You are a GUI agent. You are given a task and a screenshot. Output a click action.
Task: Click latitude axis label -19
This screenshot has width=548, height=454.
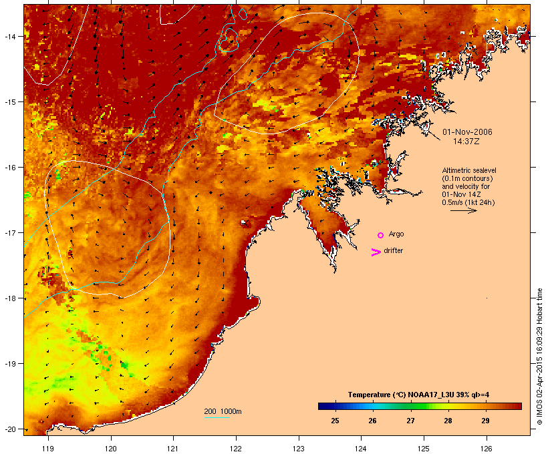(x=9, y=364)
